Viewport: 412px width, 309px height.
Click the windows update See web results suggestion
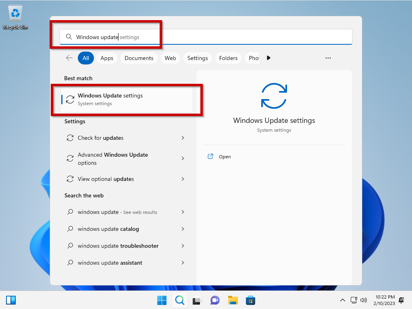pyautogui.click(x=126, y=212)
